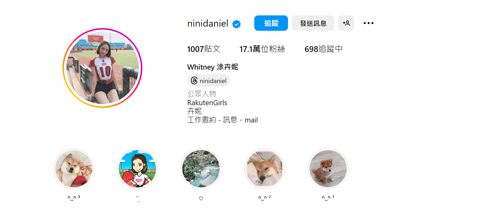Follow the account with 追蹤 button
The image size is (480, 212).
tap(271, 23)
